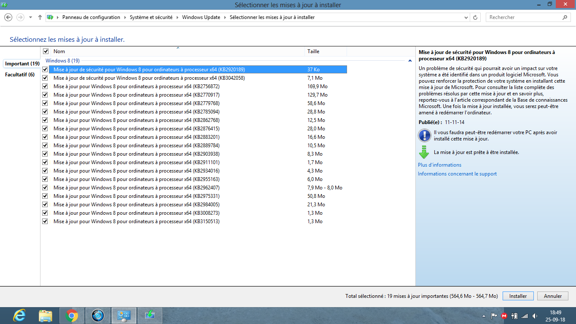Open the green download arrow taskbar app
Viewport: 576px width, 324px height.
(150, 316)
